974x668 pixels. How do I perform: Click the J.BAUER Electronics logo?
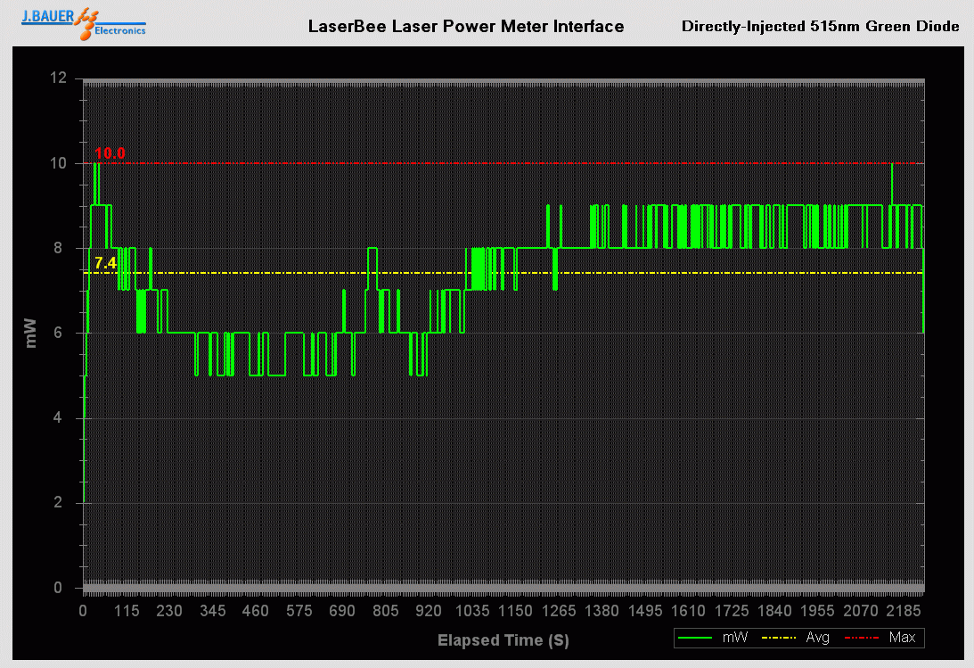[x=84, y=22]
